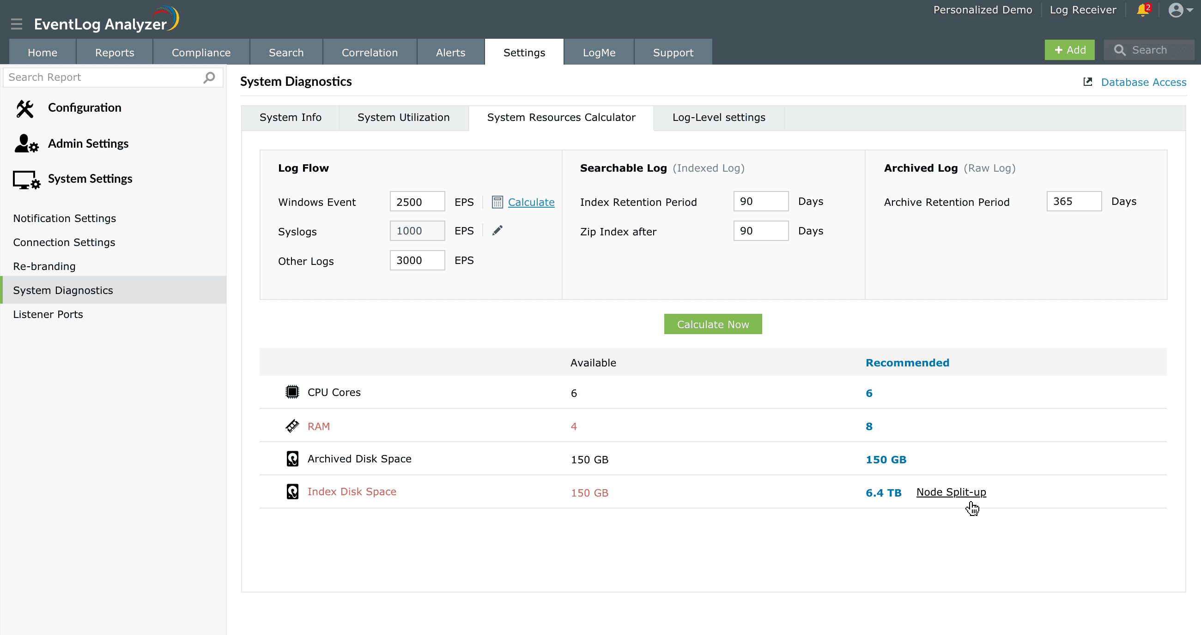Expand the Configuration section

[x=85, y=108]
